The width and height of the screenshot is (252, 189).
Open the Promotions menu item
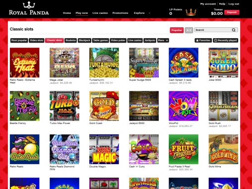(x=120, y=13)
